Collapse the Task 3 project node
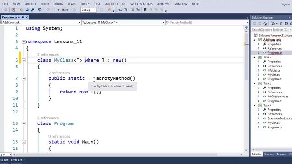Screen dimensions: 292x164 tap(255, 83)
